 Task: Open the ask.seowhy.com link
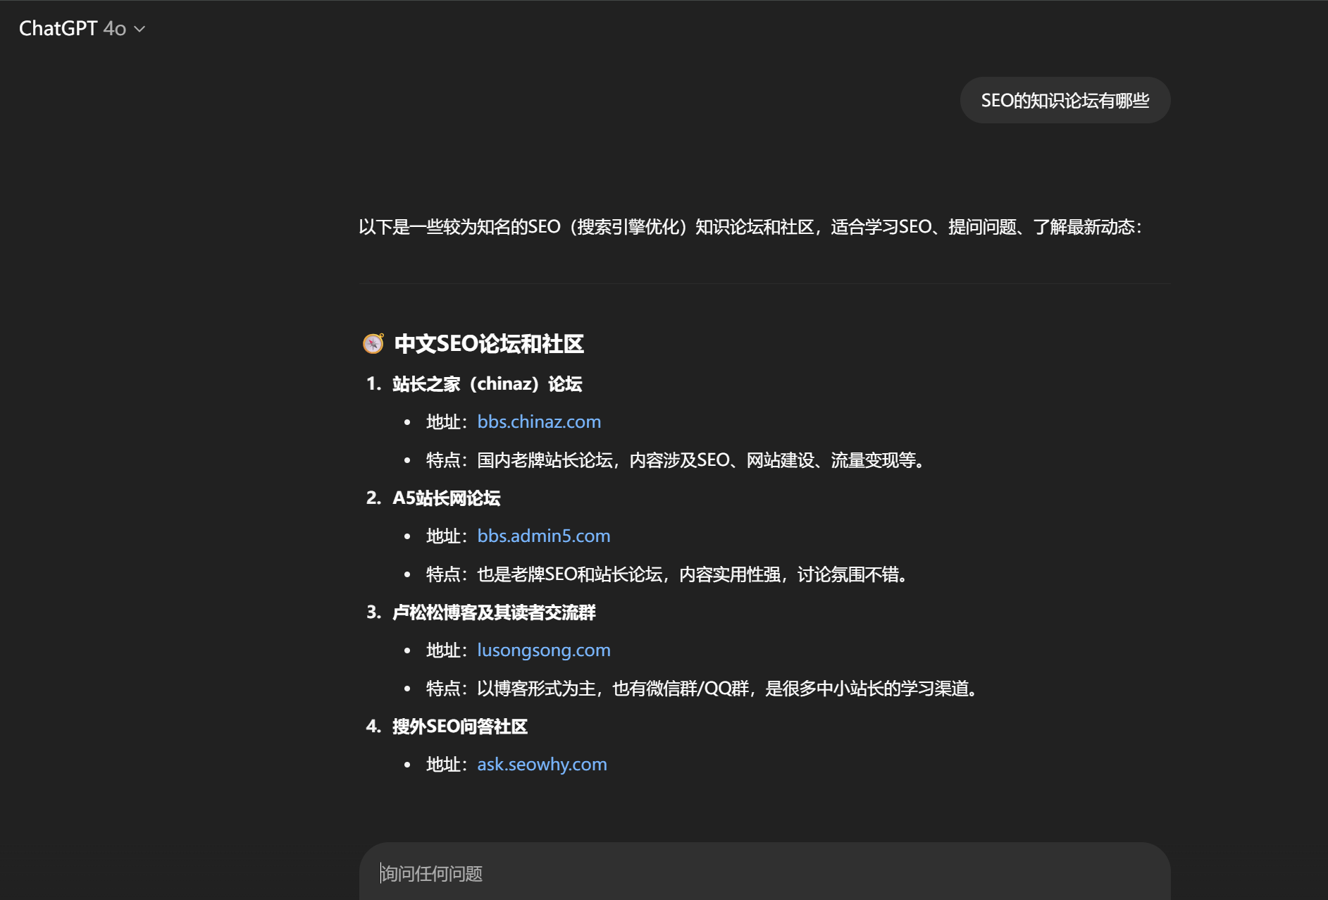(x=542, y=764)
